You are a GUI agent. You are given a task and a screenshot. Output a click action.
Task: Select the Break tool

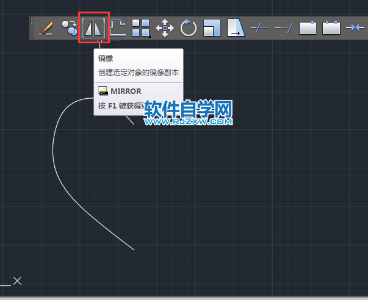[331, 27]
